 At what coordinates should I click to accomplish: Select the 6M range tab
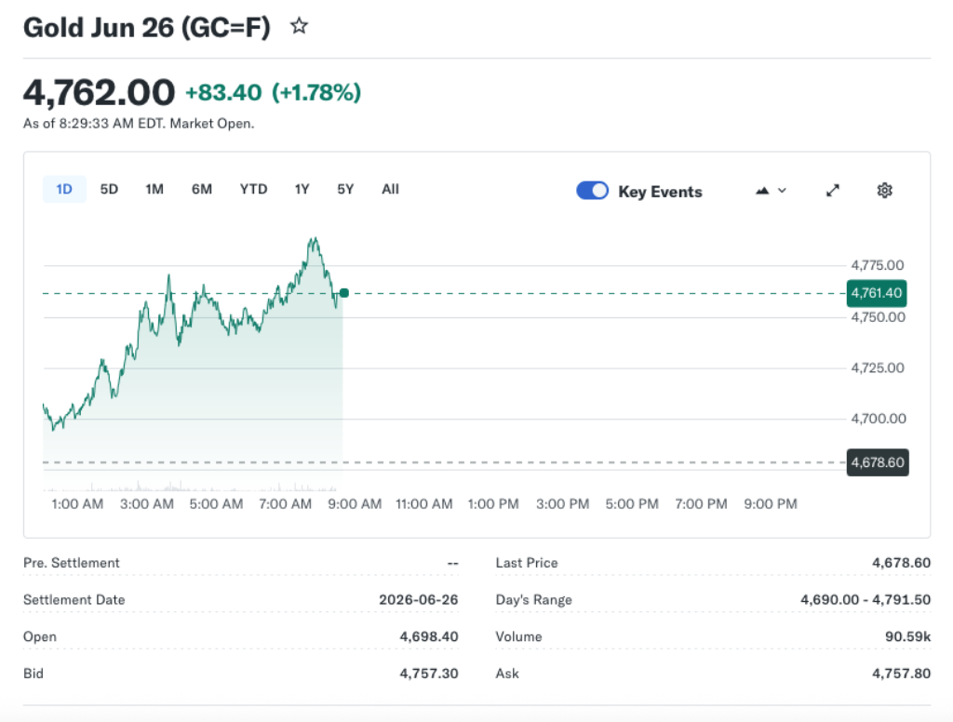pyautogui.click(x=202, y=189)
